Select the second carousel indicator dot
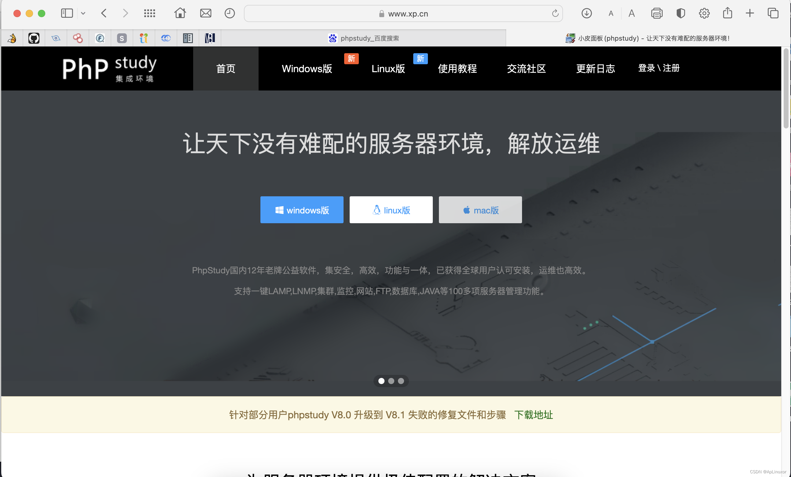The image size is (791, 477). (x=391, y=381)
